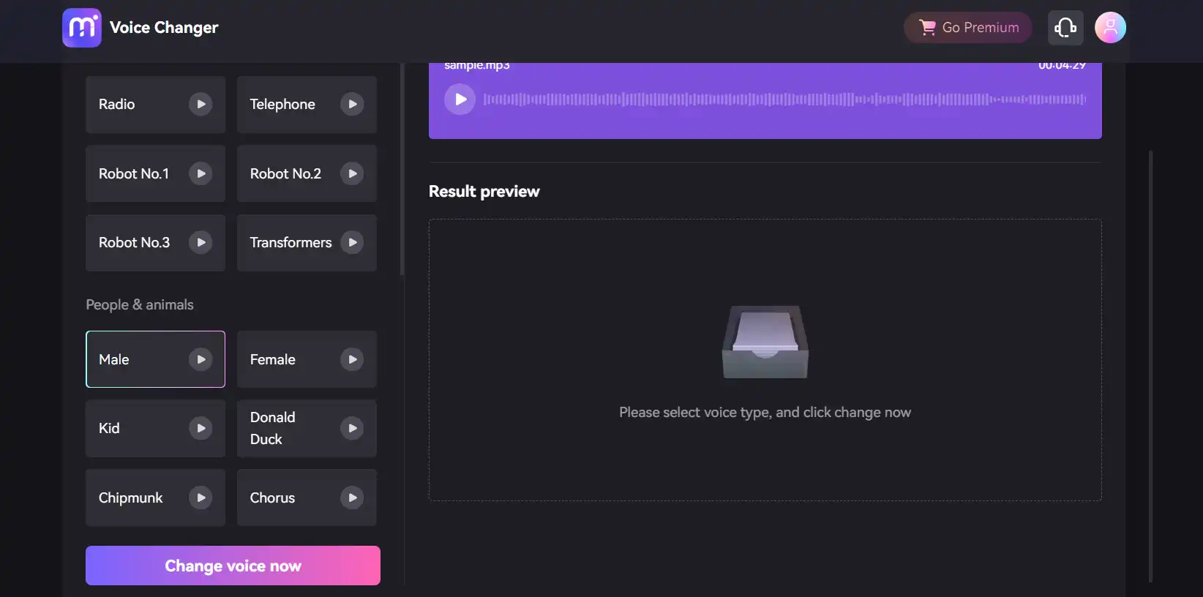This screenshot has width=1203, height=597.
Task: Play the Telephone voice sample
Action: click(352, 105)
